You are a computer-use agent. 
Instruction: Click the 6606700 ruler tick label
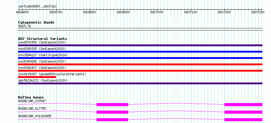tap(56, 12)
